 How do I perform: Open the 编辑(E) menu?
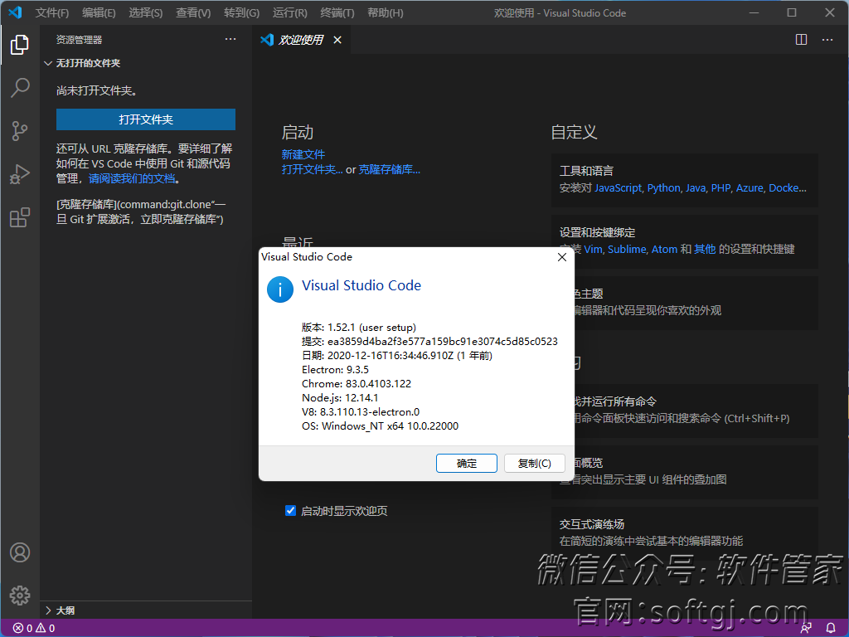click(x=99, y=12)
